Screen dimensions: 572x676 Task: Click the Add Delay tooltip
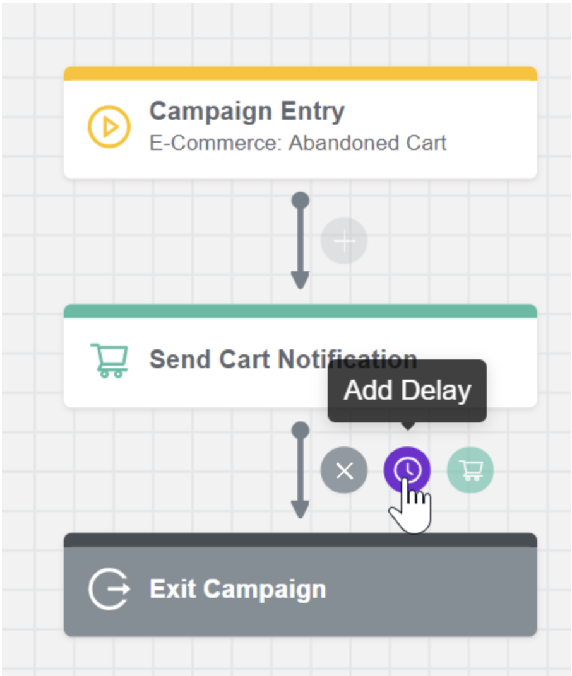(407, 390)
